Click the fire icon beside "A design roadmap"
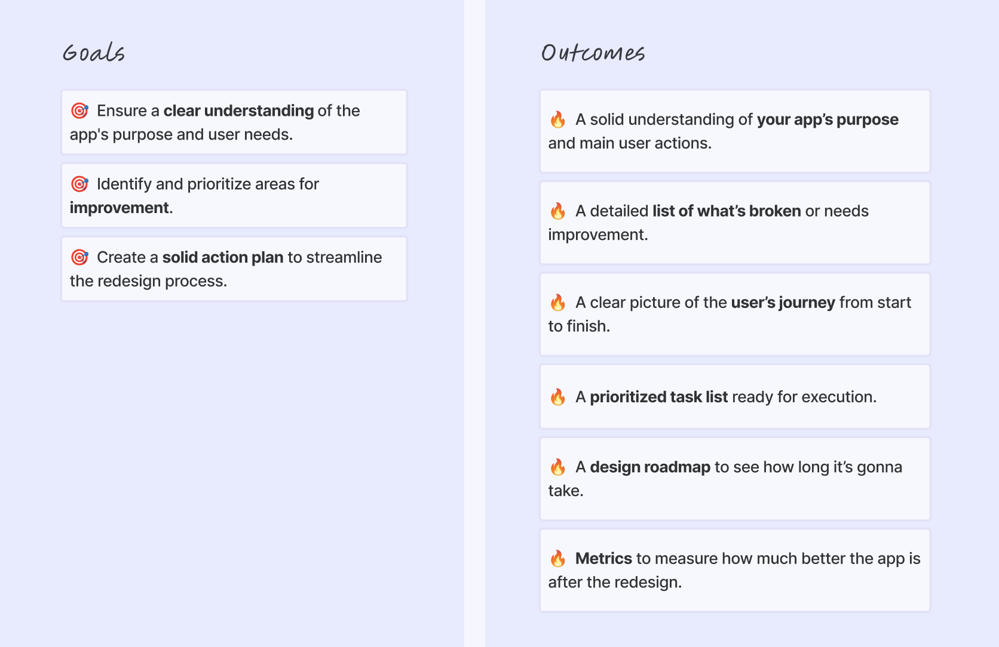The height and width of the screenshot is (647, 999). coord(558,467)
